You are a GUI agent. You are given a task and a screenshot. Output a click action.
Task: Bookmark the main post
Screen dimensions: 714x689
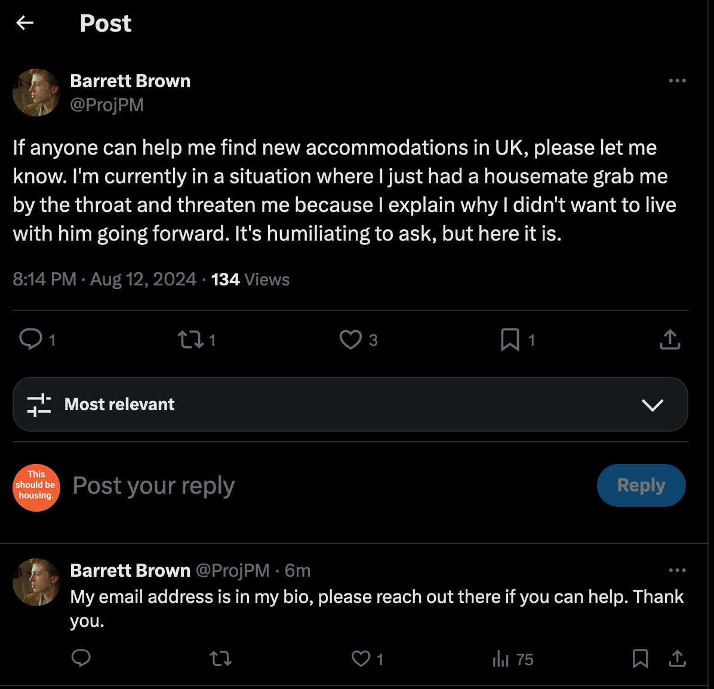510,340
